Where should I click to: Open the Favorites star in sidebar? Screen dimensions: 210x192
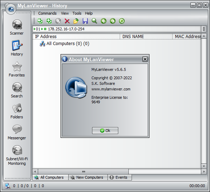17,69
